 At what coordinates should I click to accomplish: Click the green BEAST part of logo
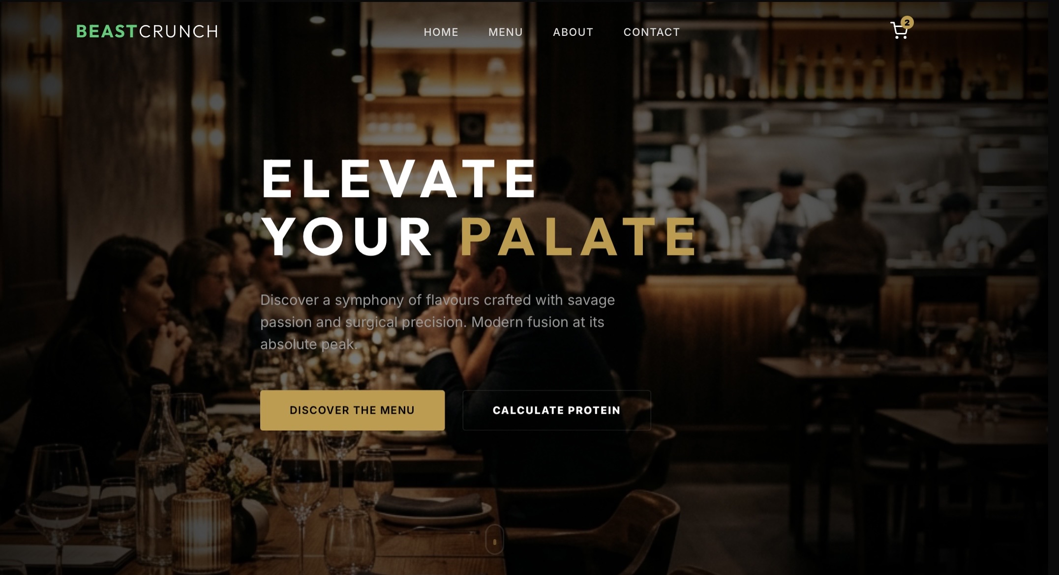coord(107,31)
